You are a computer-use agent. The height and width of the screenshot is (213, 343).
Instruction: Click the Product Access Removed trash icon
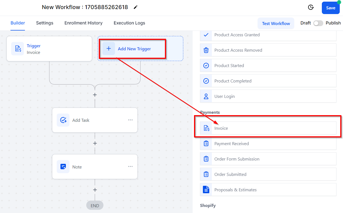coord(206,50)
